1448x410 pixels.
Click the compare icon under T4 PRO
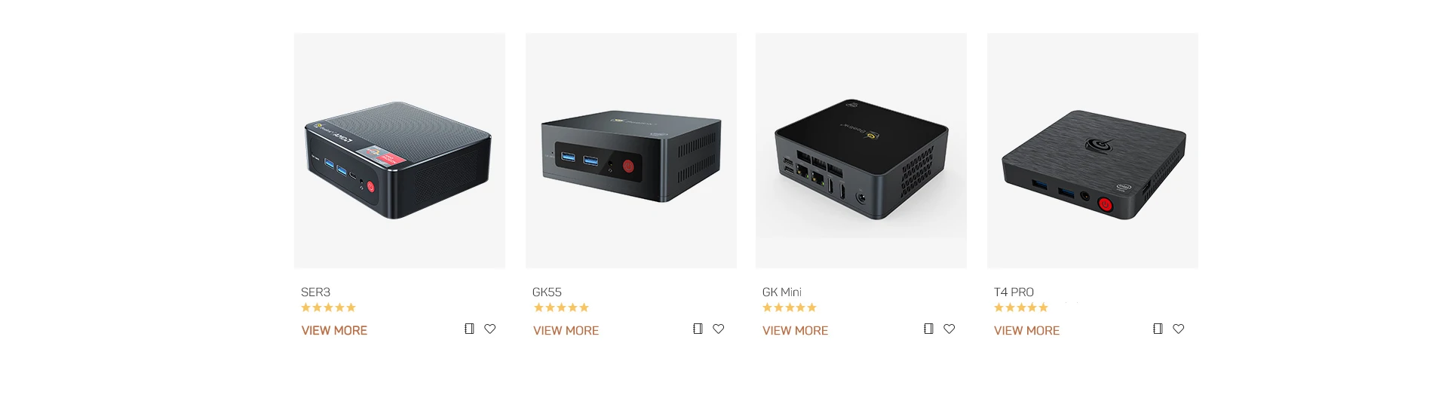pyautogui.click(x=1158, y=329)
